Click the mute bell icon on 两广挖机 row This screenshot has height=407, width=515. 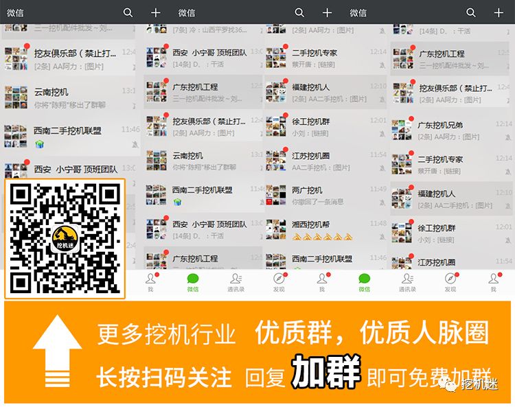click(382, 202)
